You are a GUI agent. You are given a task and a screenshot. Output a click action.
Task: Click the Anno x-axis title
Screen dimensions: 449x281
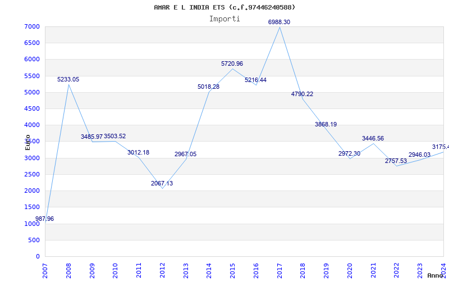click(x=437, y=275)
